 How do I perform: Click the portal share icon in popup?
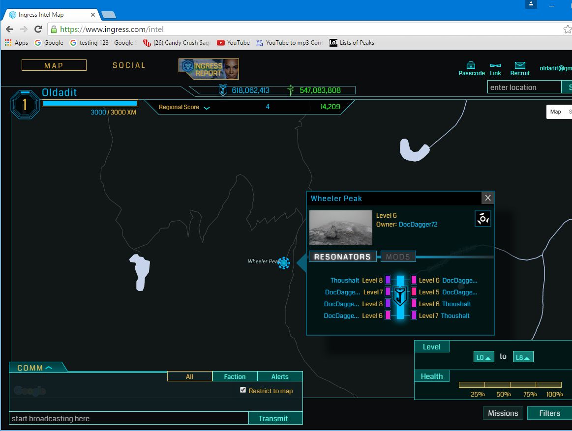pyautogui.click(x=482, y=219)
